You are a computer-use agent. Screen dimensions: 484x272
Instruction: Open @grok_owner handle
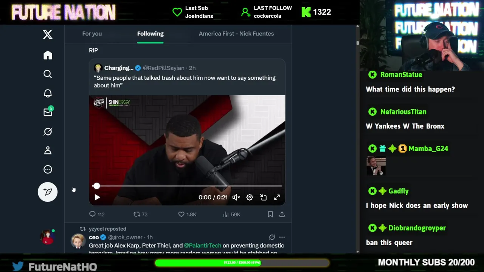(x=125, y=237)
